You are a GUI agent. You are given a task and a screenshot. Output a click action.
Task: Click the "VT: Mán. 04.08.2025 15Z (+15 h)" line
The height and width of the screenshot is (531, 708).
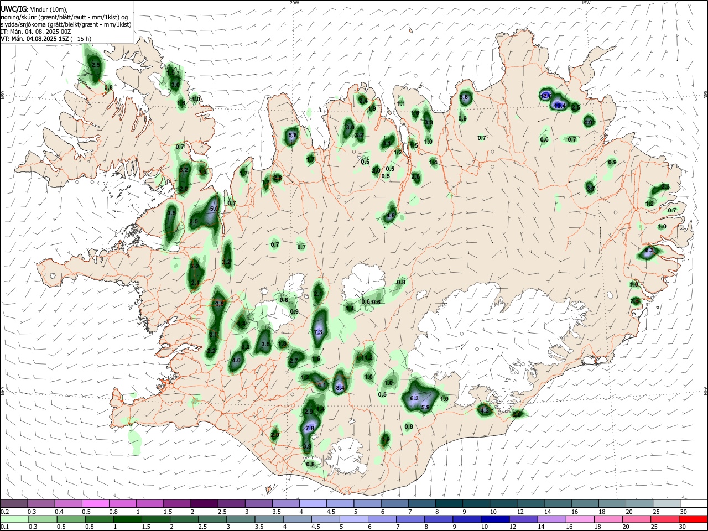pyautogui.click(x=46, y=39)
